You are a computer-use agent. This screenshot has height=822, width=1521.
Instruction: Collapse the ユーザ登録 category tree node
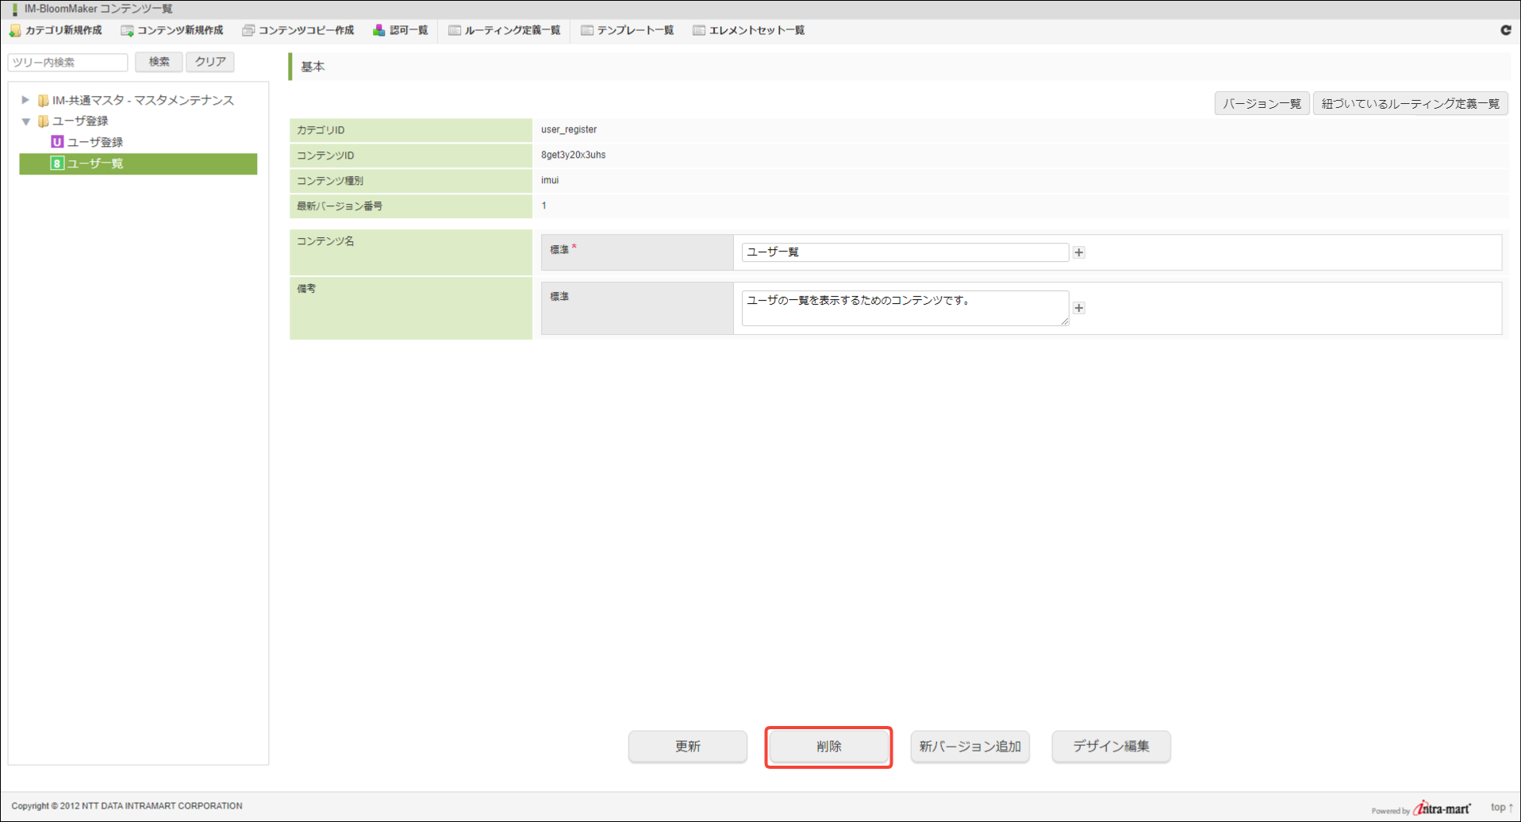pos(25,121)
